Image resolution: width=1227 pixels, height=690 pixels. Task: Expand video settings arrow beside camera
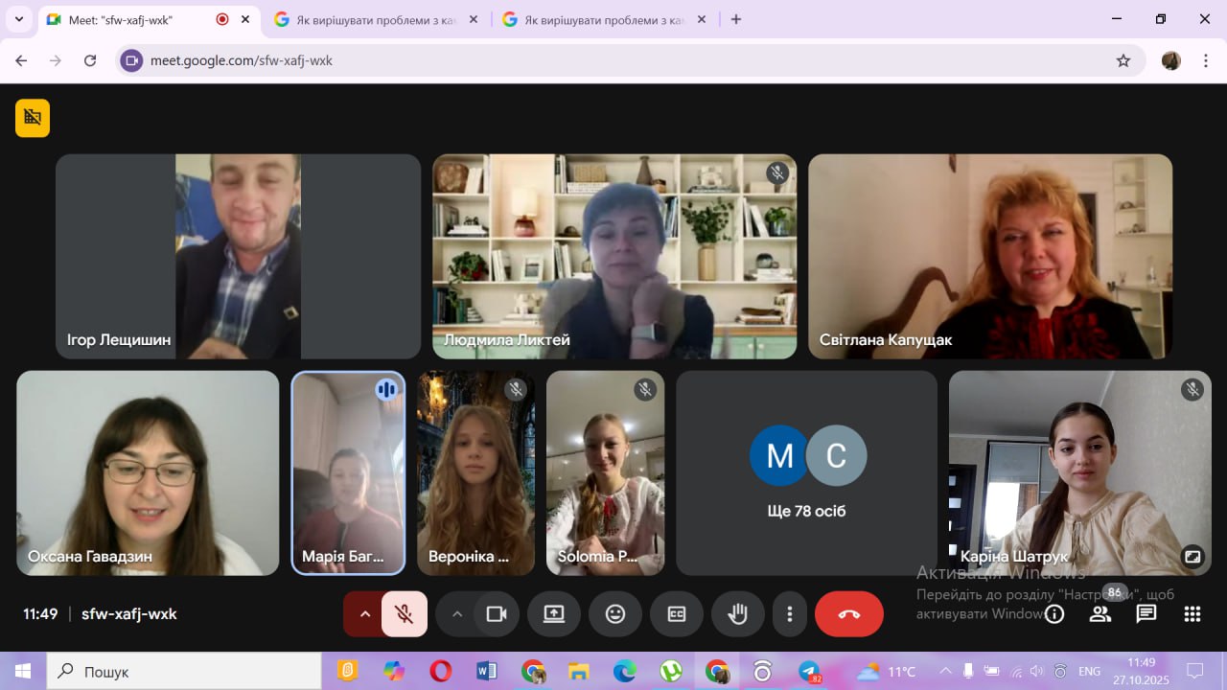pos(457,614)
